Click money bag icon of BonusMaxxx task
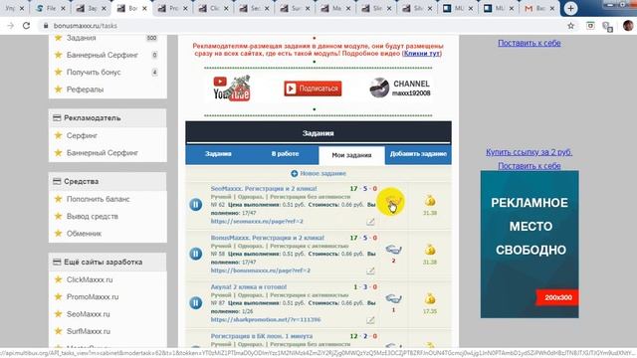 430,250
